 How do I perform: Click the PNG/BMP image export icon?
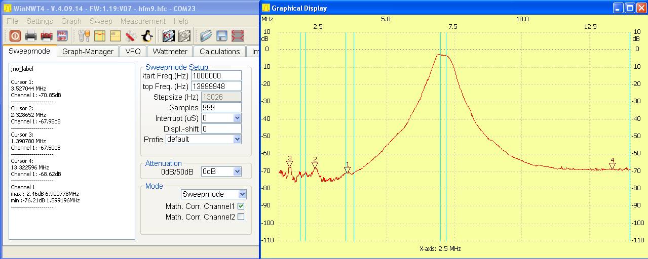[x=62, y=36]
